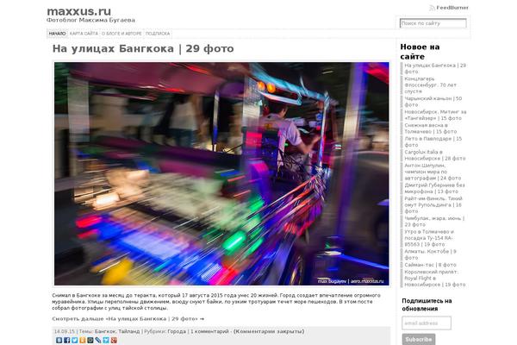Screen dimensions: 517x345
Task: Open the НАЧАЛО menu tab
Action: point(58,34)
